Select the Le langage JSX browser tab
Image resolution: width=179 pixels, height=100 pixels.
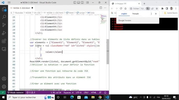pyautogui.click(x=126, y=4)
